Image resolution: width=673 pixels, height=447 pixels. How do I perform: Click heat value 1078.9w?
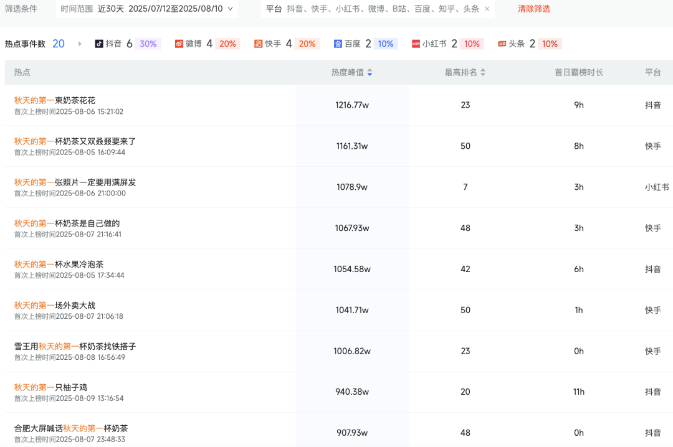[352, 187]
